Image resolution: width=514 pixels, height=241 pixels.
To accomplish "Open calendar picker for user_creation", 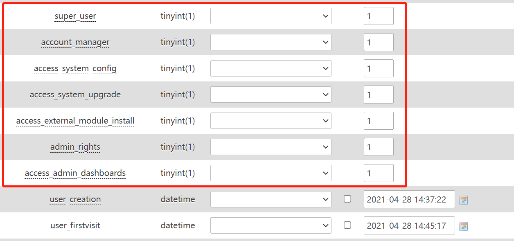I will 463,200.
